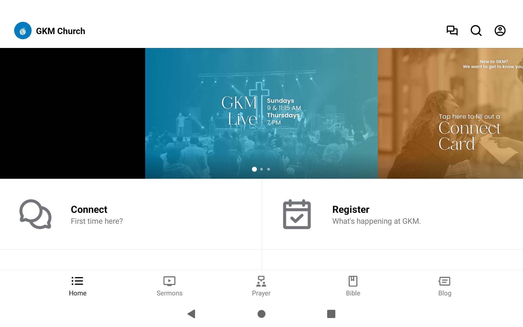523x327 pixels.
Task: Open the Prayer people icon tab
Action: click(x=261, y=286)
